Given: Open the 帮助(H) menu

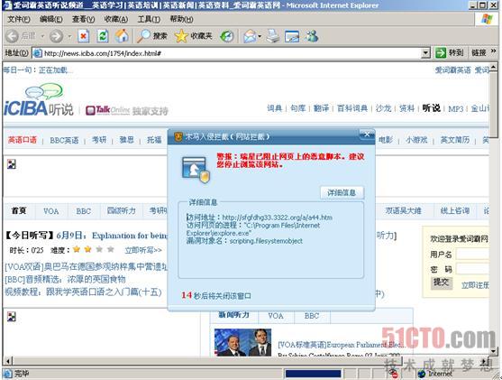Looking at the screenshot, I should (181, 19).
